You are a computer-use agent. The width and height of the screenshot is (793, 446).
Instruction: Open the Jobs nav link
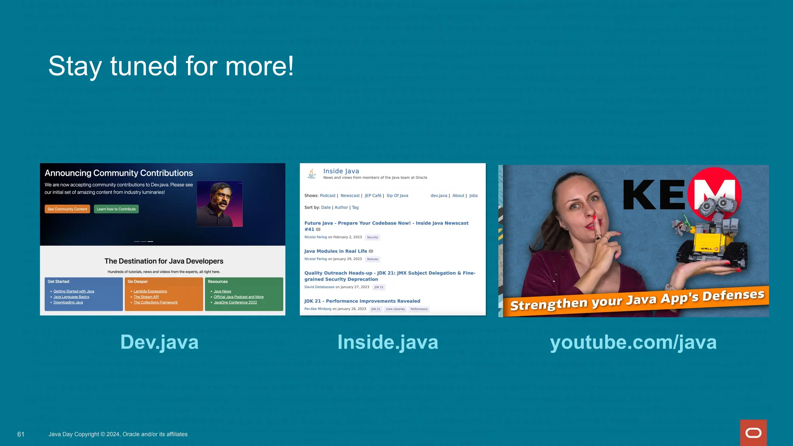click(x=474, y=196)
